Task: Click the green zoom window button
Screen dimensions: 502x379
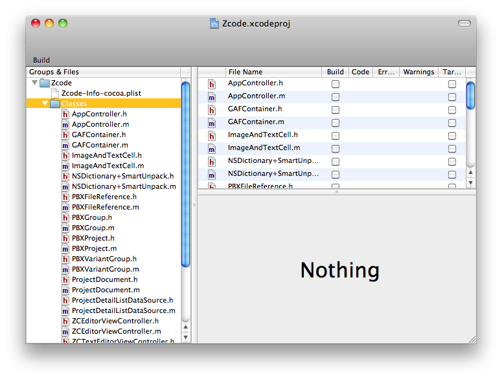Action: 63,23
